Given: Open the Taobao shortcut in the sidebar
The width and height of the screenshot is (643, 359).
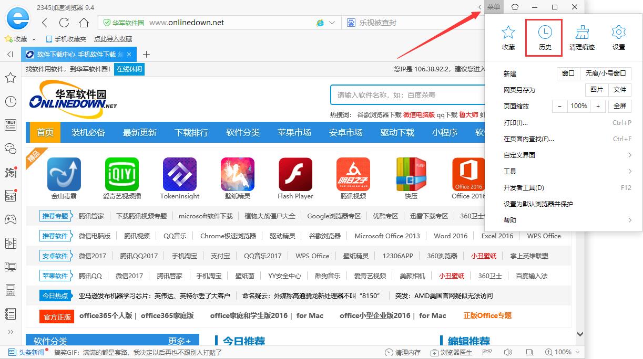Looking at the screenshot, I should click(11, 172).
